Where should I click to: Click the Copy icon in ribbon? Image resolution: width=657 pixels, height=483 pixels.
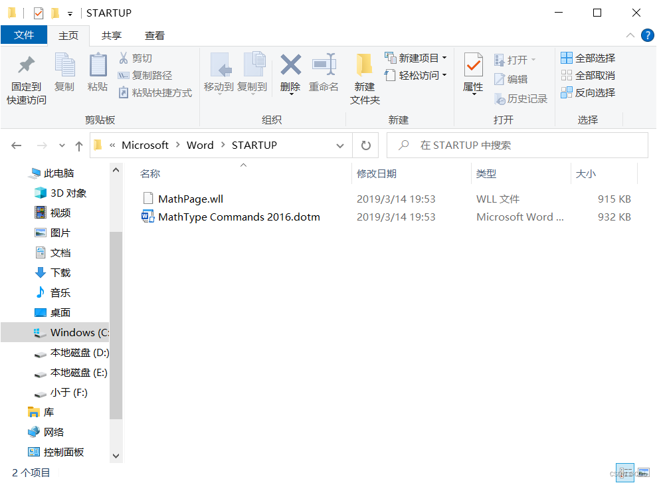click(64, 64)
